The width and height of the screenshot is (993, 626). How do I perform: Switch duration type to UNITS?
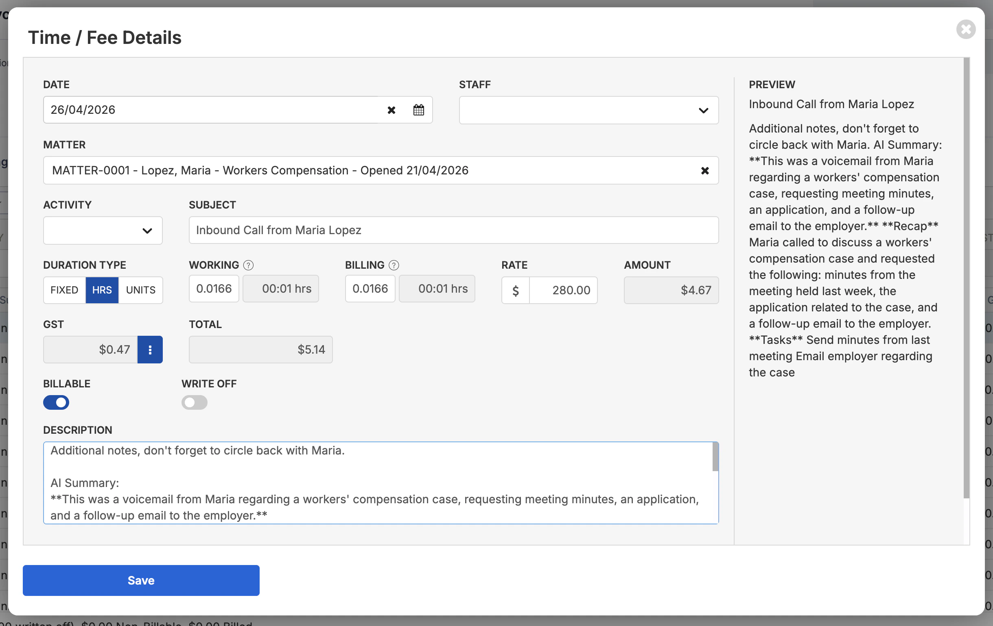(x=141, y=290)
